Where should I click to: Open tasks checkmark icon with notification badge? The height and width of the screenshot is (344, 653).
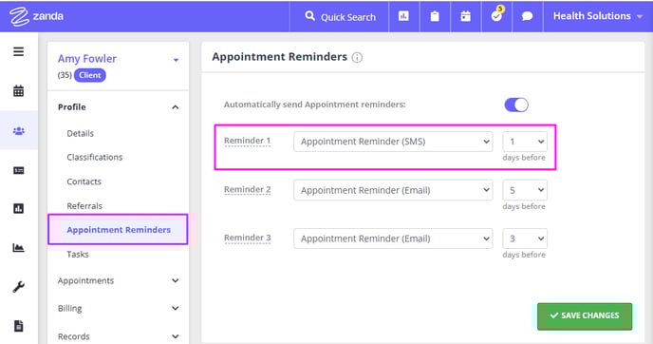pos(496,15)
